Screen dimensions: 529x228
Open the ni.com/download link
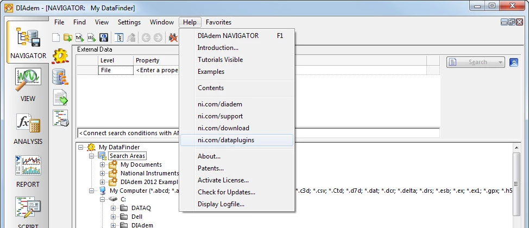[x=237, y=128]
